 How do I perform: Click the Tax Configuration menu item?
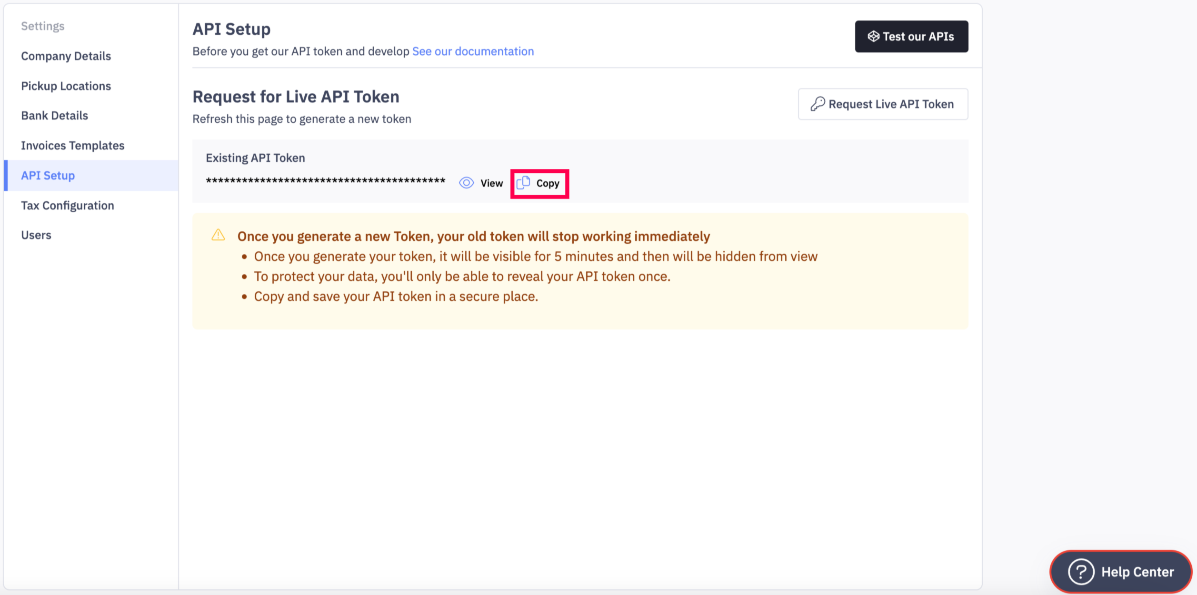[x=68, y=205]
